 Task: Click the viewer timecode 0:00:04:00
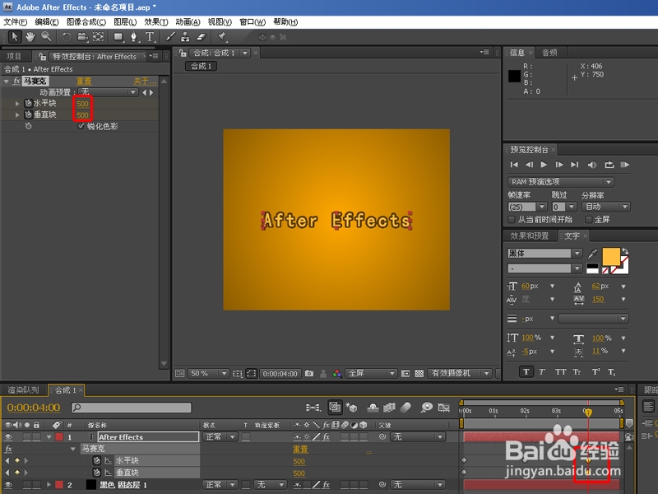tap(280, 374)
